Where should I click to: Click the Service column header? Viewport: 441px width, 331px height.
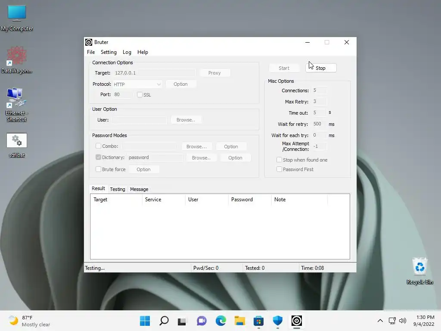[x=164, y=200]
